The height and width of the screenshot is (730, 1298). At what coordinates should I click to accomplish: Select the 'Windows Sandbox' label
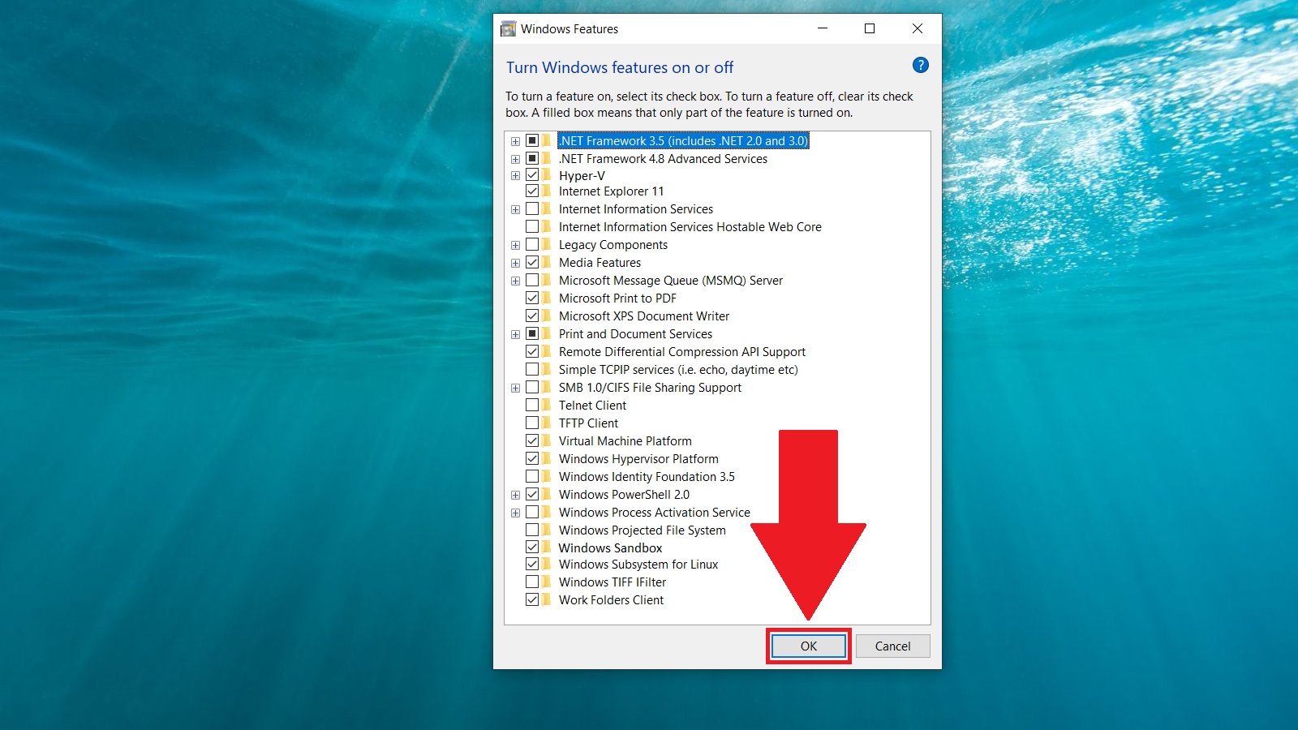(610, 547)
